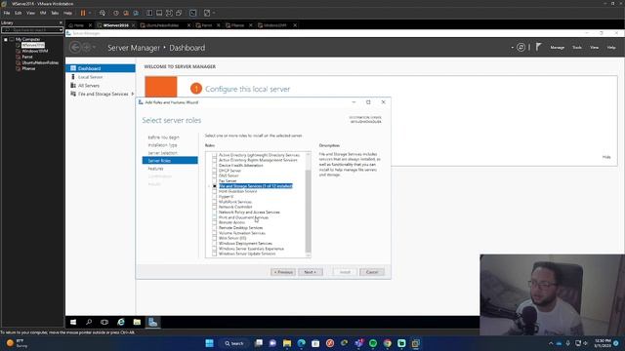Collapse My Computer tree in Library
The image size is (625, 351).
pos(6,39)
